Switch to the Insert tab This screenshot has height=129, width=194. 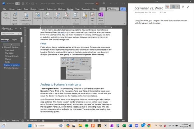pos(19,9)
